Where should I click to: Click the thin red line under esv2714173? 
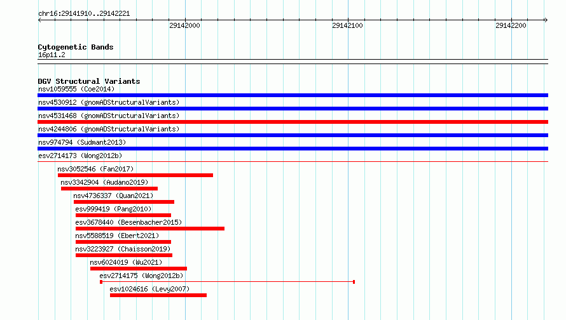point(293,161)
